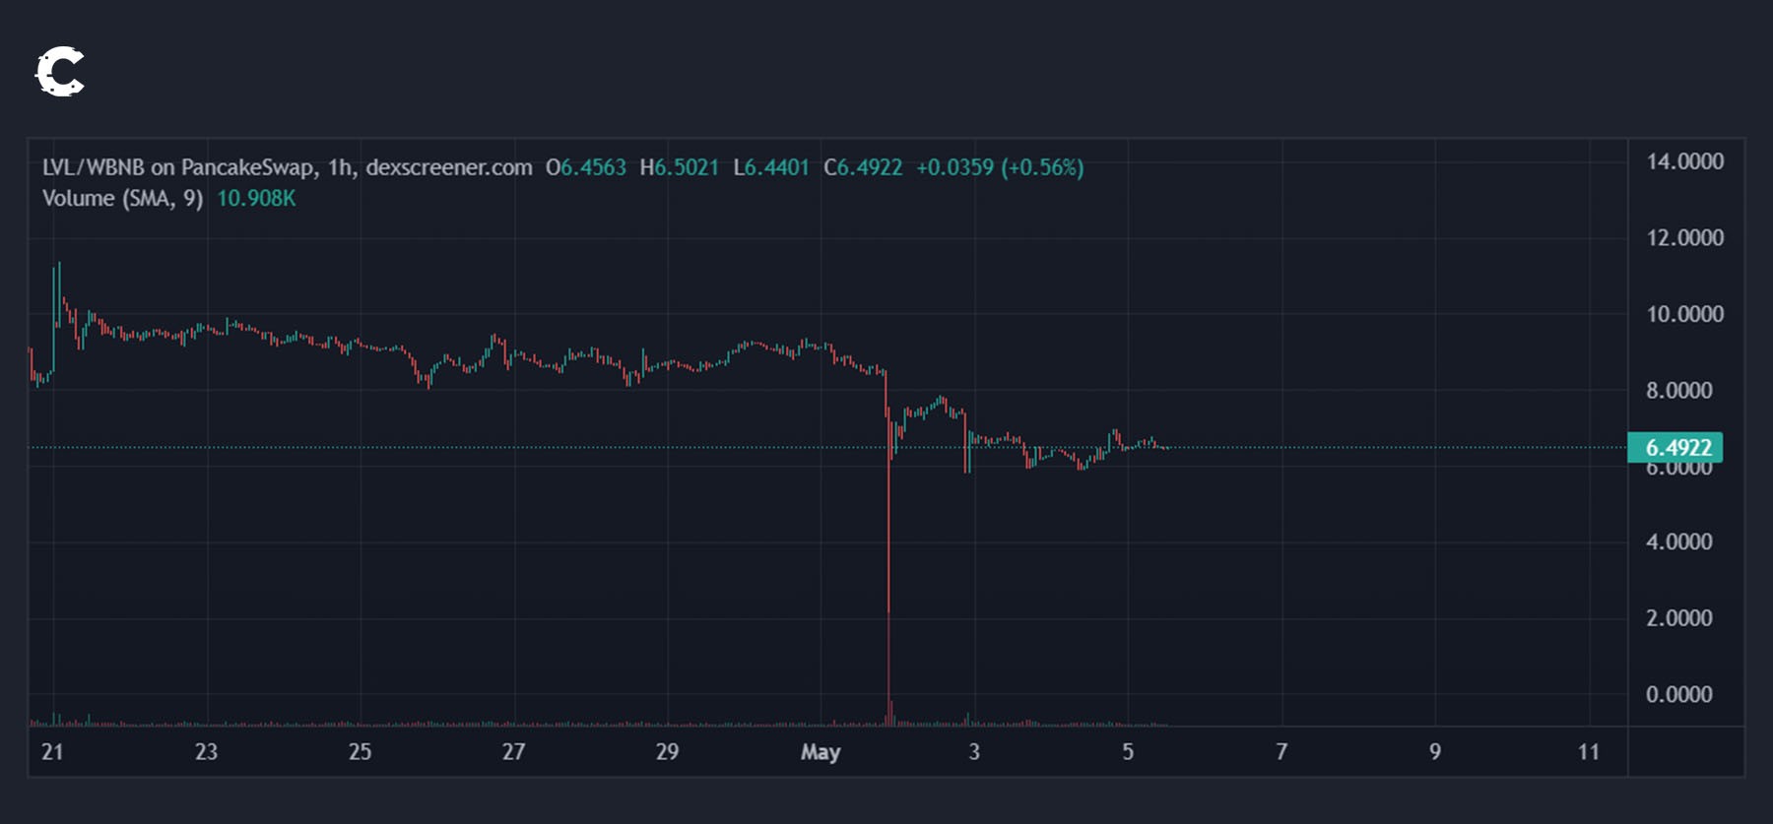Screen dimensions: 1773x824
Task: Click the open price value 6.4563
Action: click(x=593, y=167)
